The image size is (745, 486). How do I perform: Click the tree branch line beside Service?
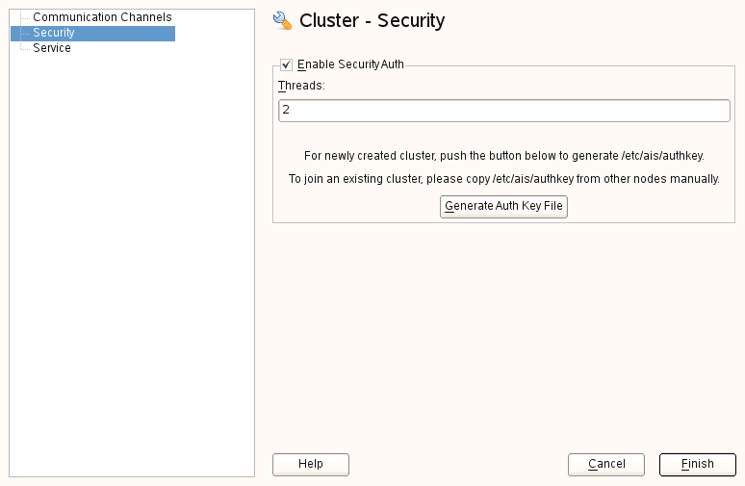click(x=24, y=48)
